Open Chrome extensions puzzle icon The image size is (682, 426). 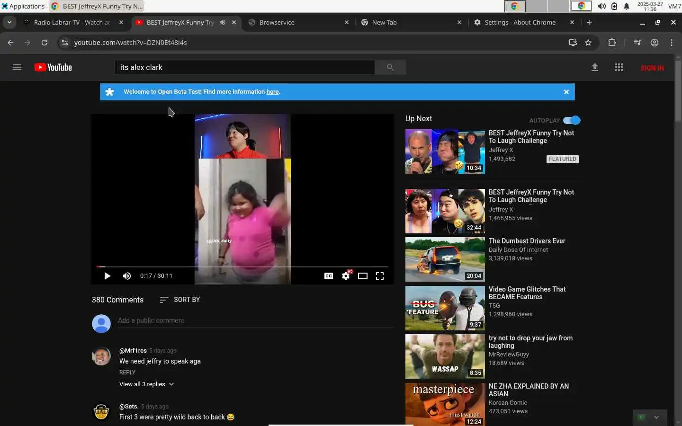(612, 43)
